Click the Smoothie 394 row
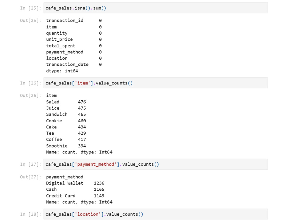The width and height of the screenshot is (294, 220). [66, 146]
